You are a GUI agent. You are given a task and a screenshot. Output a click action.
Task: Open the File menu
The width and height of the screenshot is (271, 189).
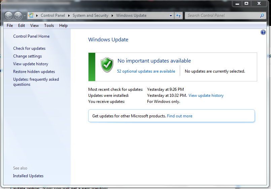point(10,26)
